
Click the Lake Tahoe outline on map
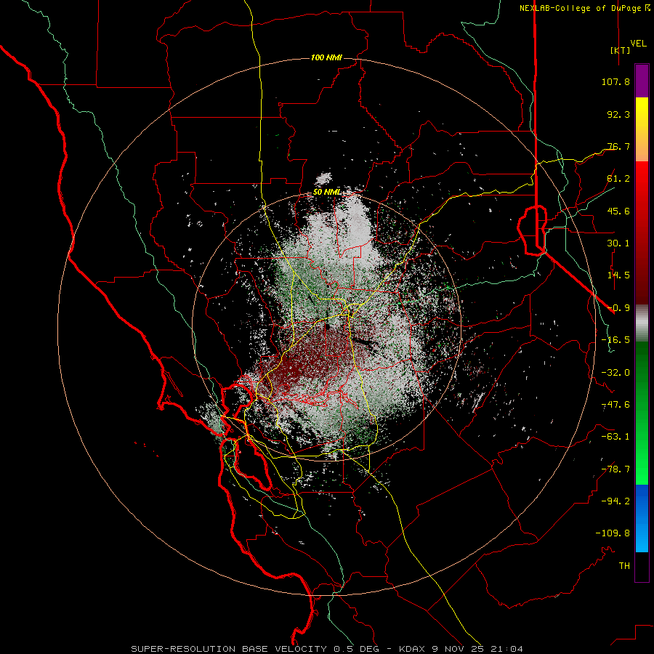coord(533,230)
